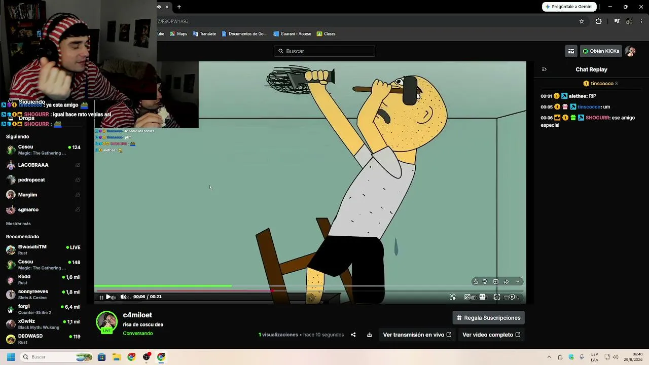This screenshot has height=365, width=649.
Task: Open Kodd recommended Rust channel
Action: [x=43, y=279]
